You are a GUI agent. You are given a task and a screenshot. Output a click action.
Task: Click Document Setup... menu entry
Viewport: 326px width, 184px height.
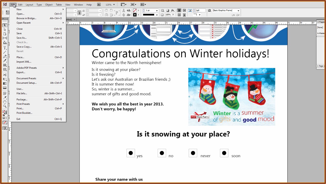click(x=26, y=83)
